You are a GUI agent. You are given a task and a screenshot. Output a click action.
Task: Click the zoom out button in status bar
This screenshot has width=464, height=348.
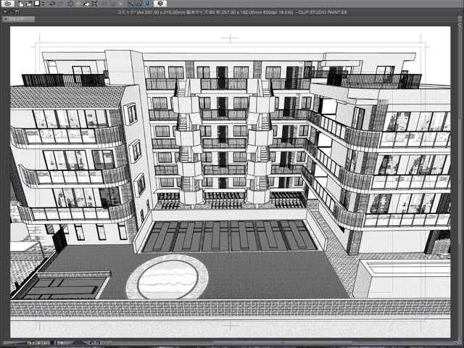pos(38,343)
